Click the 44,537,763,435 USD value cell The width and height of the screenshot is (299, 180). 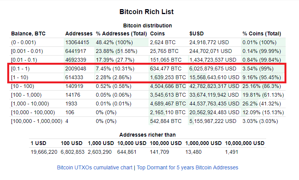point(214,104)
